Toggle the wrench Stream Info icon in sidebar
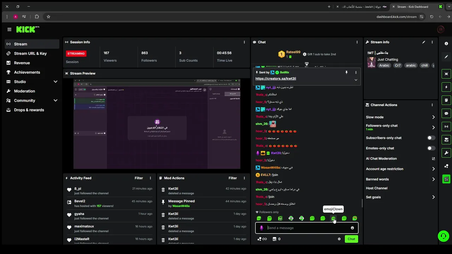 coord(446,153)
